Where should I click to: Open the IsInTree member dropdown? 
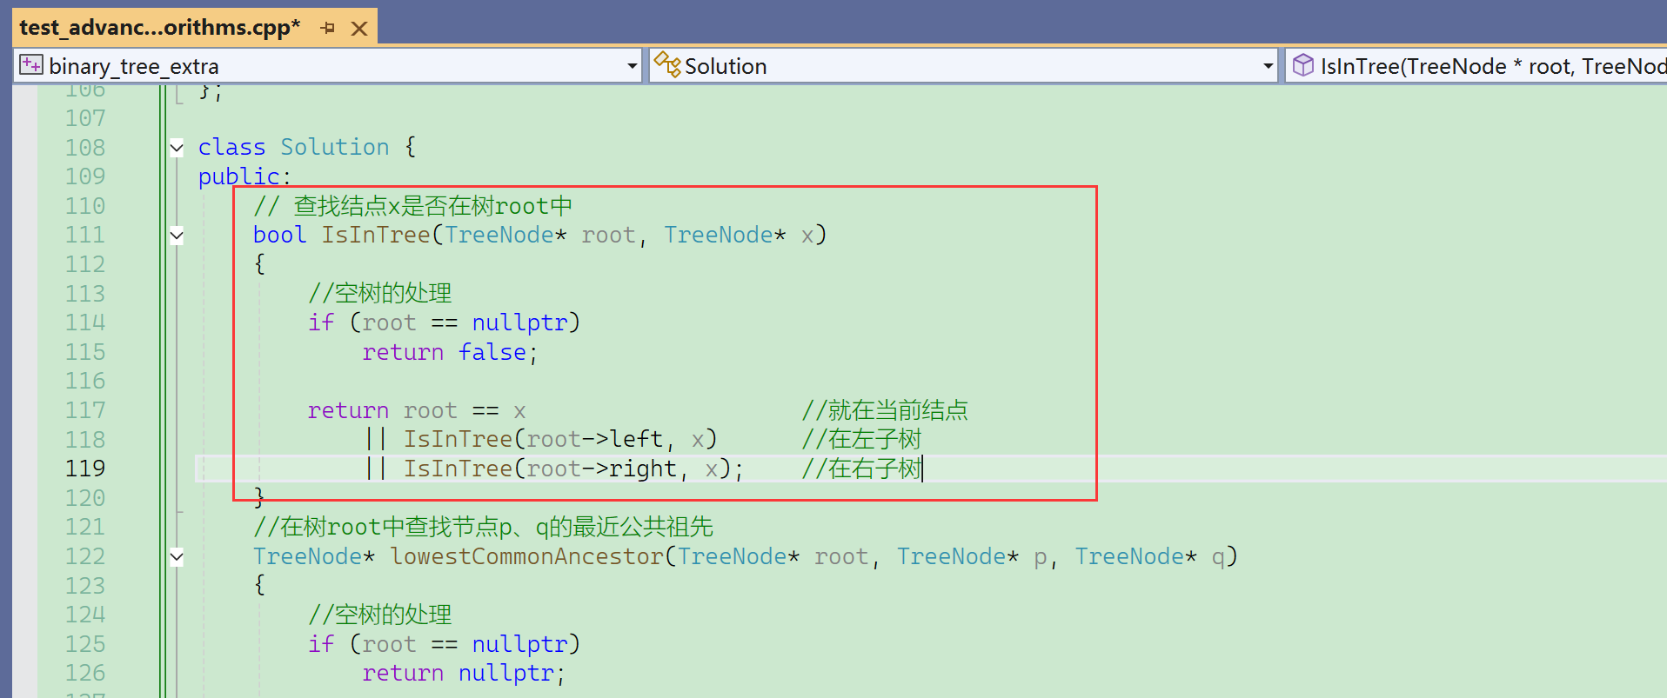[x=1476, y=66]
